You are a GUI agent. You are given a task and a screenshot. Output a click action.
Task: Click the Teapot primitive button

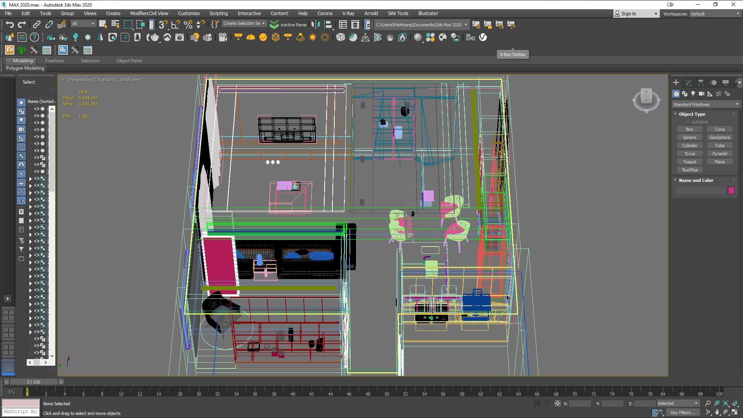click(689, 162)
